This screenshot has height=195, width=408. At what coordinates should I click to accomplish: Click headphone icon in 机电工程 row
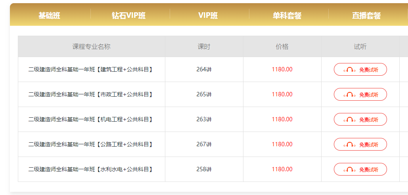(350, 120)
